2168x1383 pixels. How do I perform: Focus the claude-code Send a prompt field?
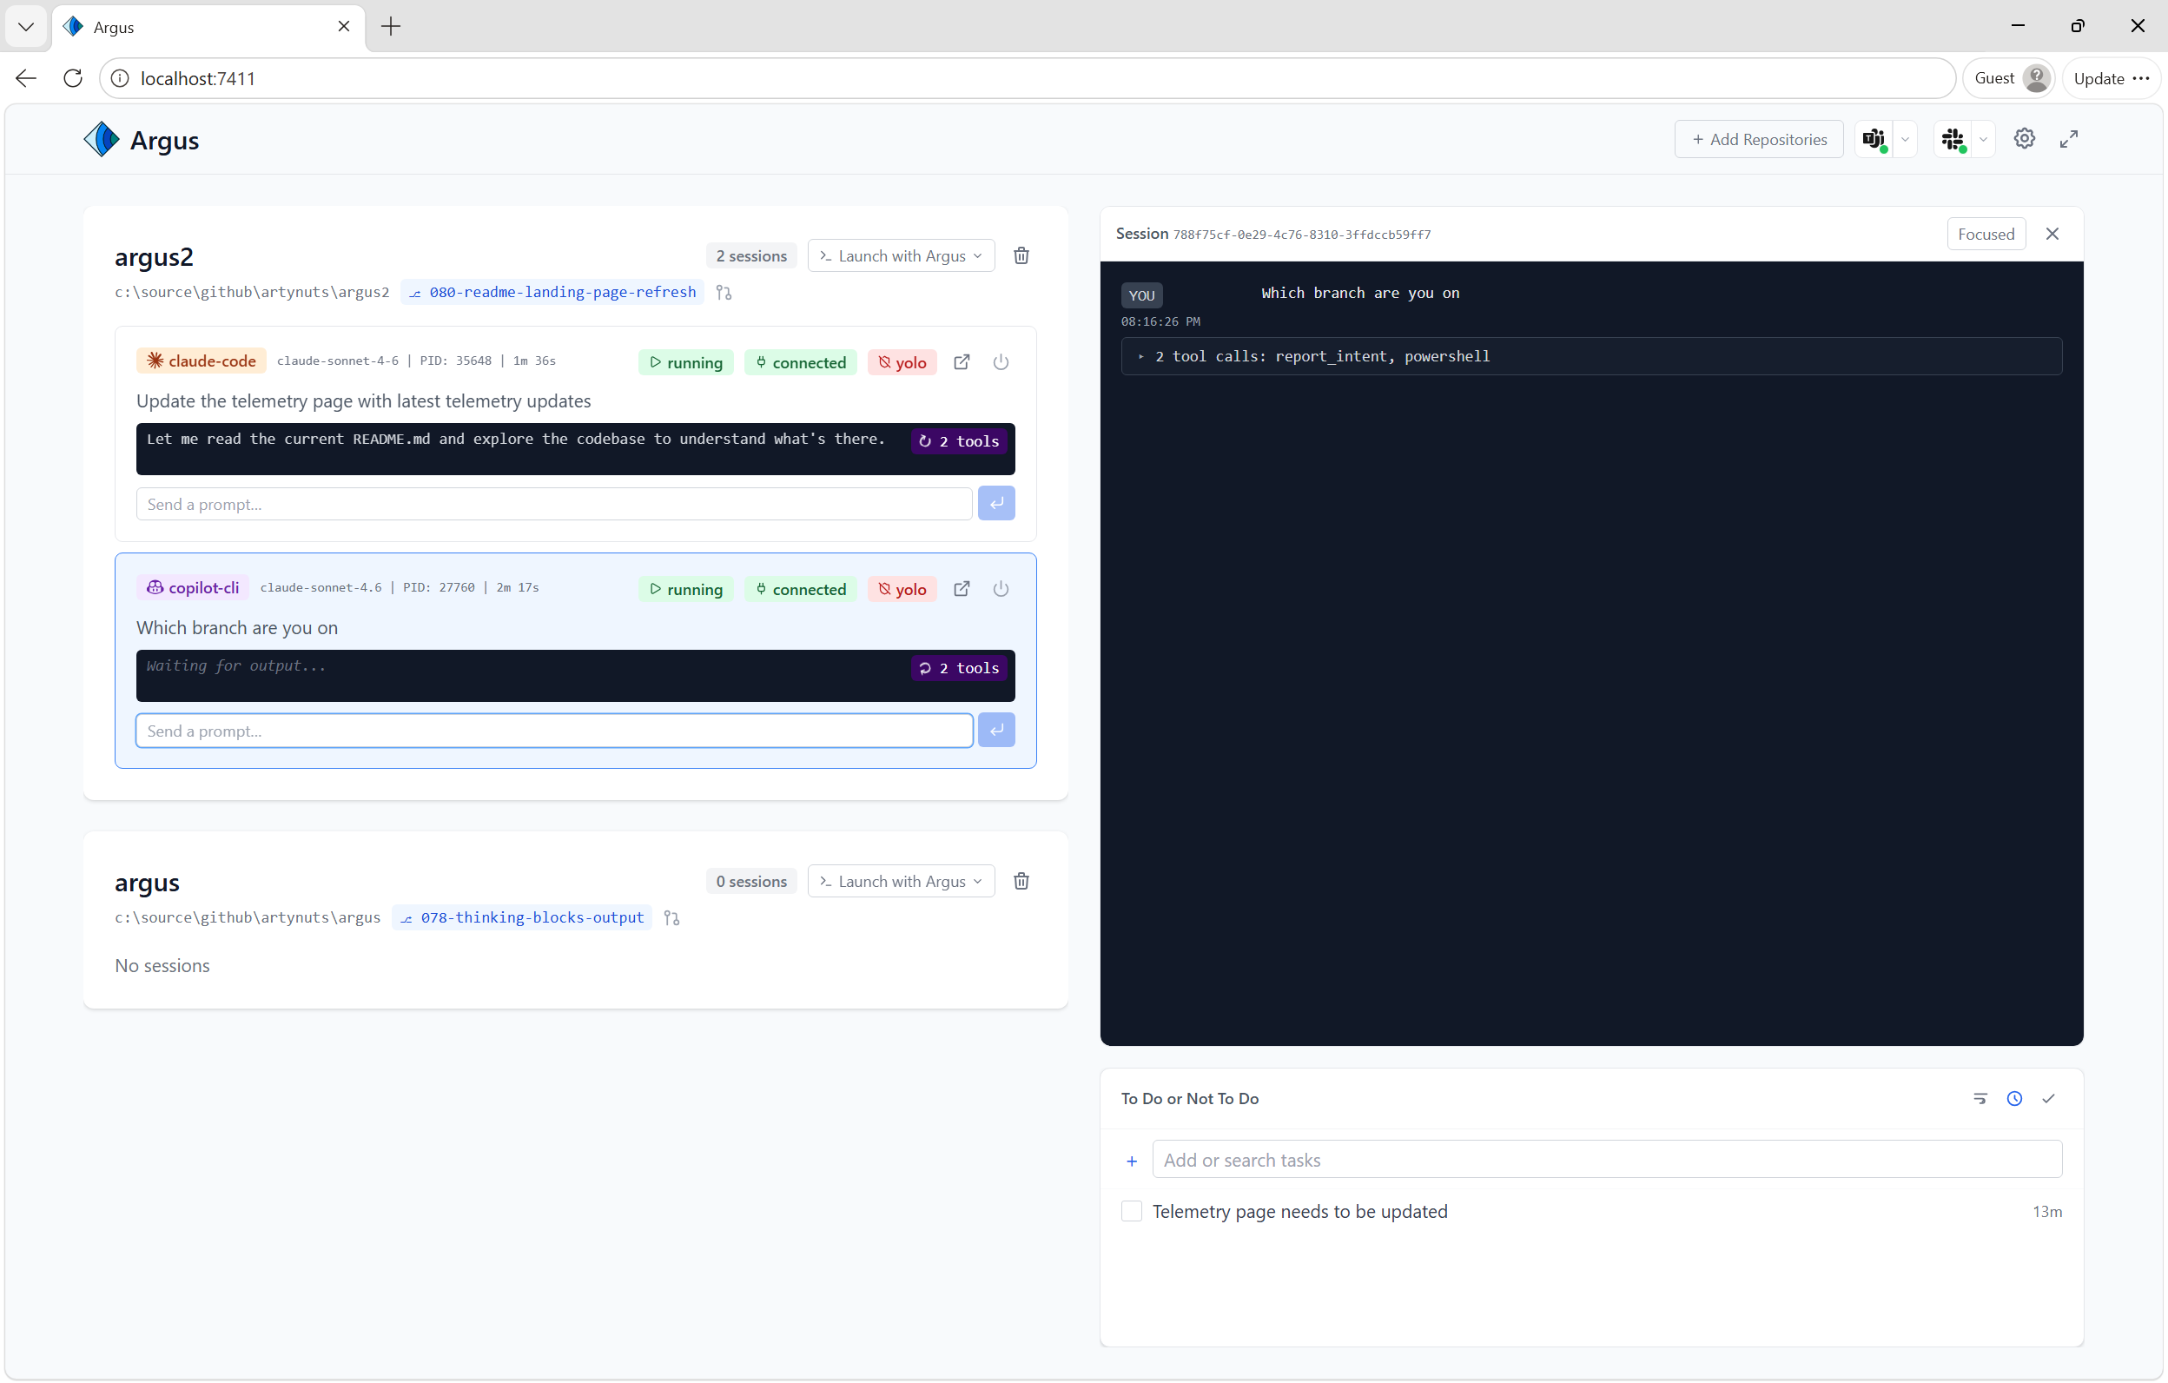click(x=553, y=504)
